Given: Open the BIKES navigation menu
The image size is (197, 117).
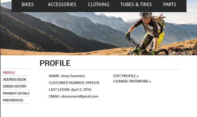Looking at the screenshot, I should [28, 4].
